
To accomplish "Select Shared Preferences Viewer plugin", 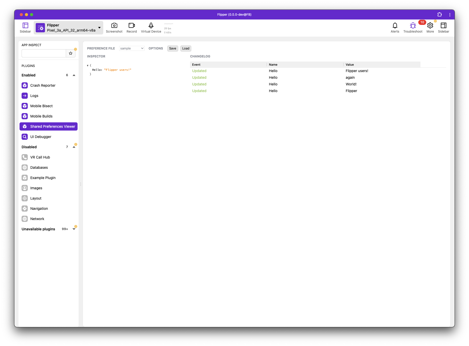I will pos(49,126).
